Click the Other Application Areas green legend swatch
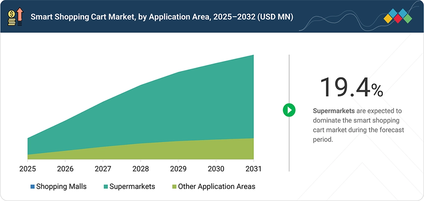The image size is (424, 201). pos(174,187)
